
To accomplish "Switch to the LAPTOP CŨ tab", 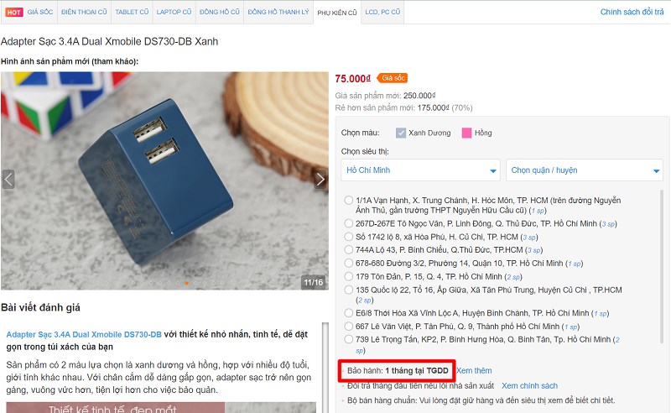I will click(174, 12).
